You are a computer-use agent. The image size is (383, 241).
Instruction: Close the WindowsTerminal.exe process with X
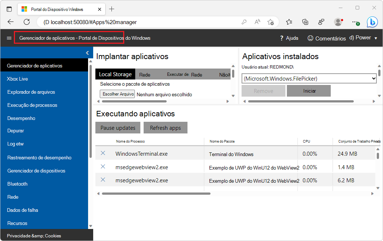[103, 153]
